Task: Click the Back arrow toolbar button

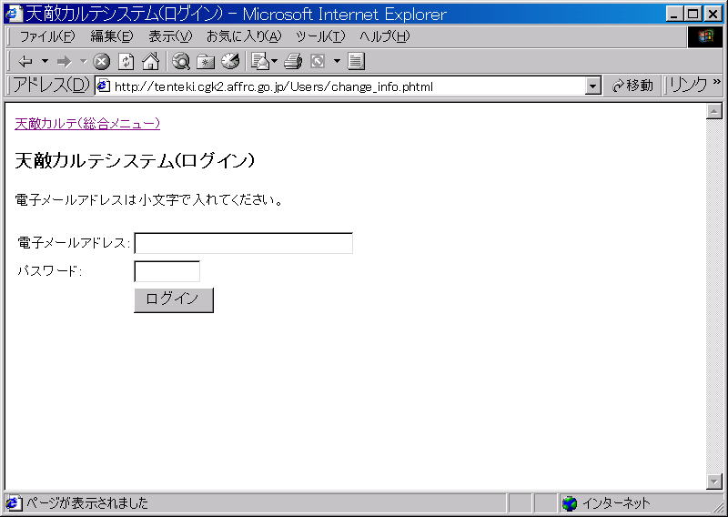Action: click(25, 62)
